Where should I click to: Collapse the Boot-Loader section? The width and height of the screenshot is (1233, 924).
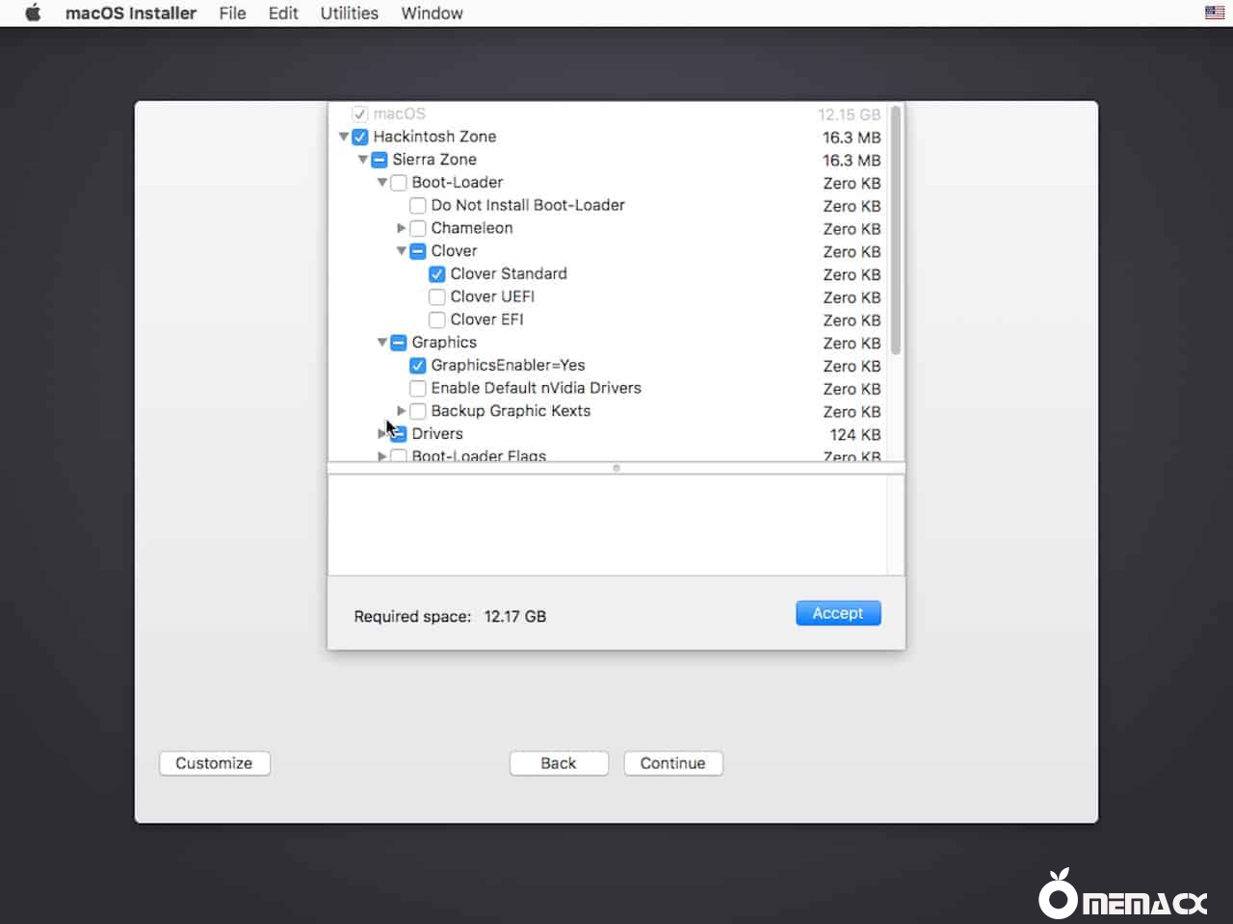[382, 183]
